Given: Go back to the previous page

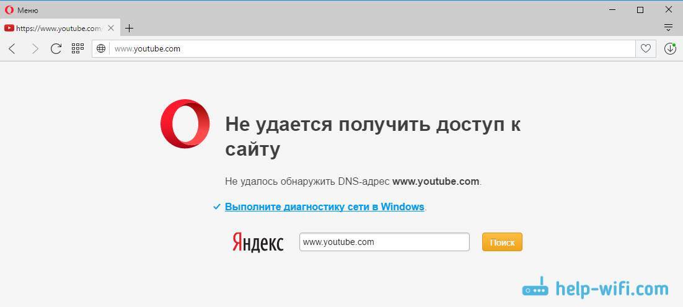Looking at the screenshot, I should tap(12, 49).
